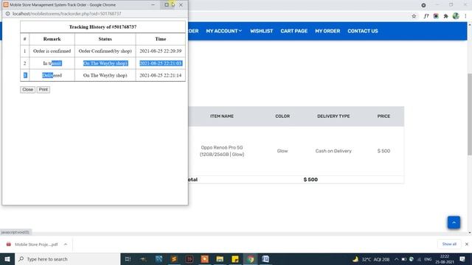Click the popup window's favicon in its title bar
The width and height of the screenshot is (472, 265).
[6, 5]
